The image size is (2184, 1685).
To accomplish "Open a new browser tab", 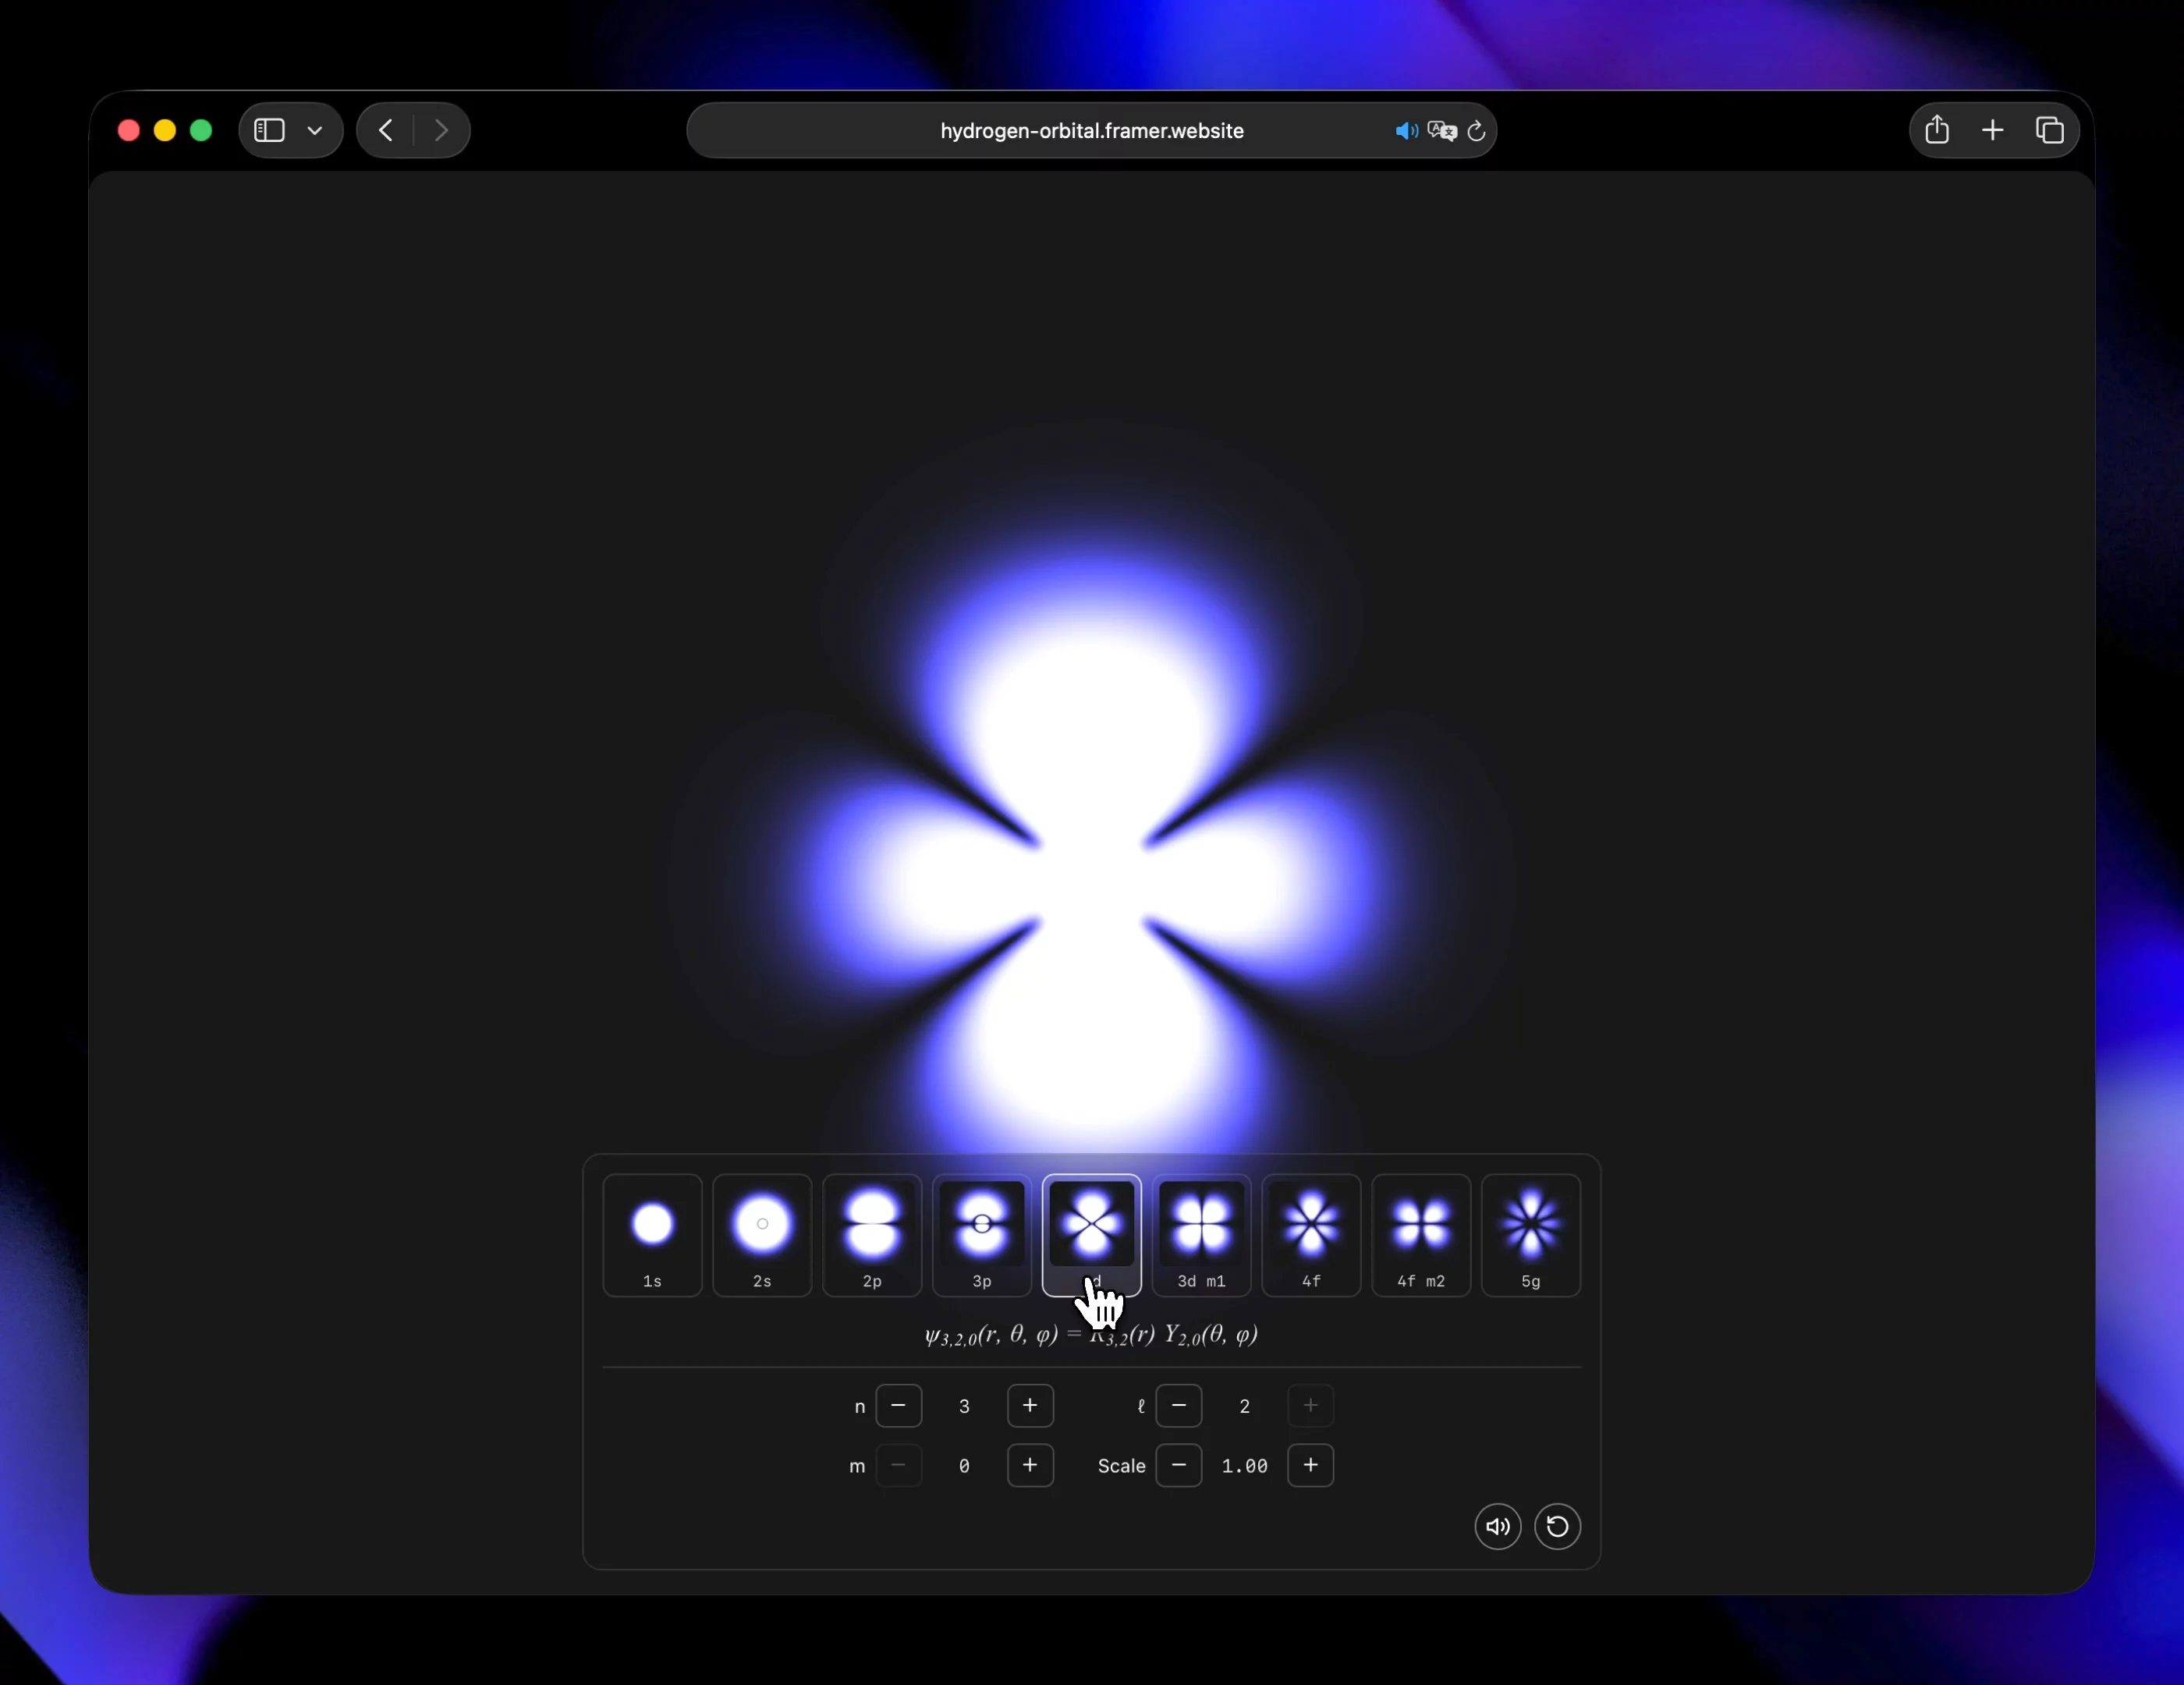I will (x=1993, y=130).
